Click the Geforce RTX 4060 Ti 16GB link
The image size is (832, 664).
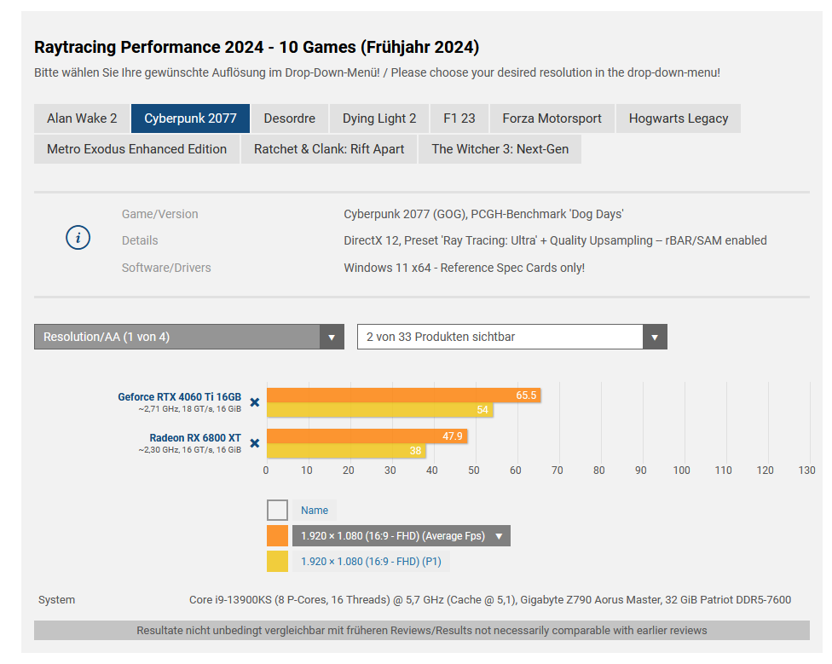pyautogui.click(x=179, y=396)
